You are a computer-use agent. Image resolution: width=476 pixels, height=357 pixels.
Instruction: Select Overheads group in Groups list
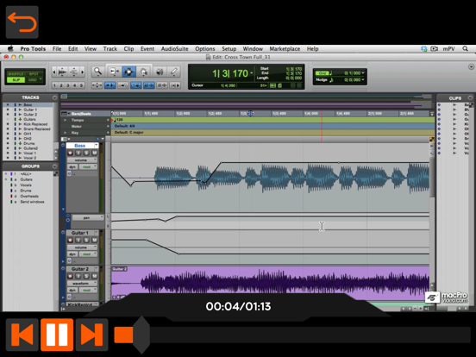pos(29,196)
